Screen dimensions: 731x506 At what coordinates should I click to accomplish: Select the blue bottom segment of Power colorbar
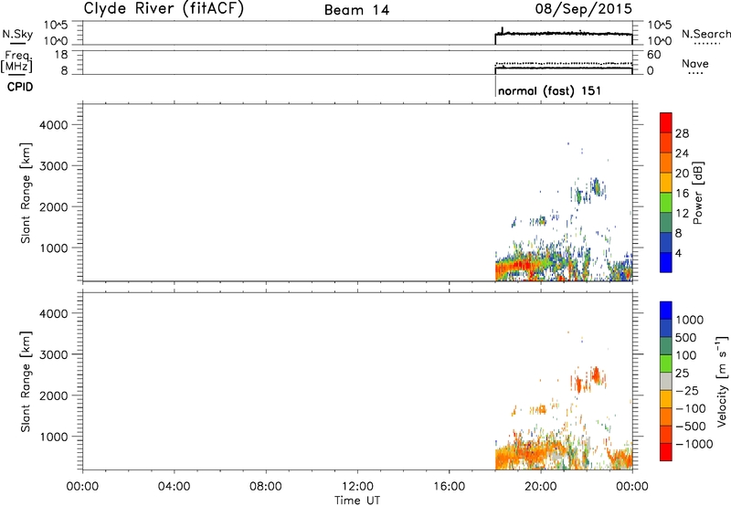point(666,262)
